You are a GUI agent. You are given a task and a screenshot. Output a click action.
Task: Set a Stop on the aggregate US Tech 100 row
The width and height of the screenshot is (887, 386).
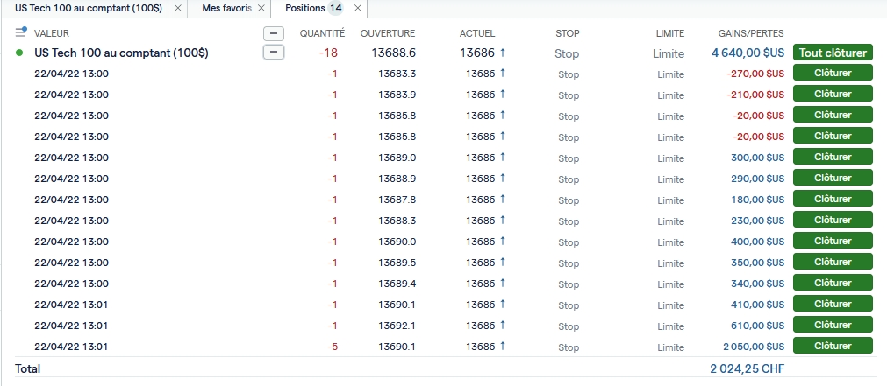(x=568, y=53)
